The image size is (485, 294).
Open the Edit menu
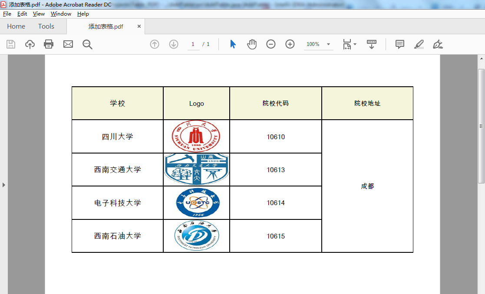point(22,14)
